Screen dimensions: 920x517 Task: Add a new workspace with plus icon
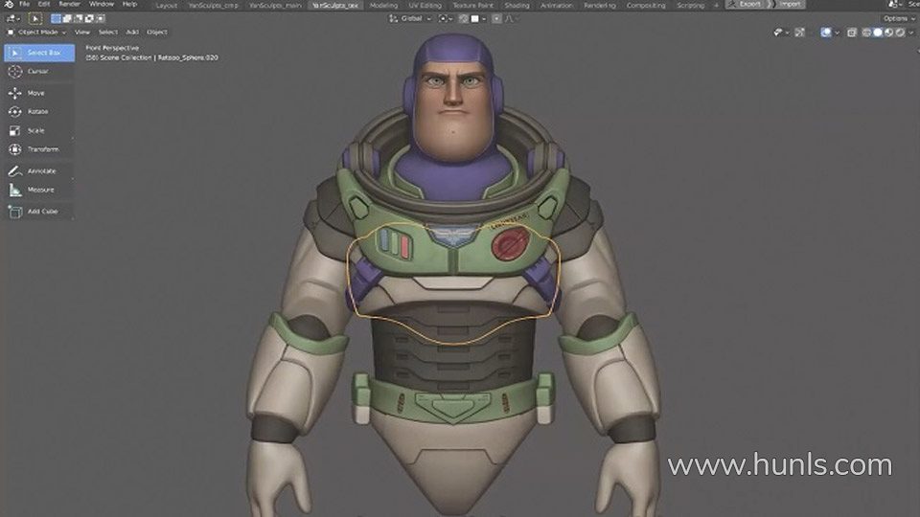pos(716,6)
